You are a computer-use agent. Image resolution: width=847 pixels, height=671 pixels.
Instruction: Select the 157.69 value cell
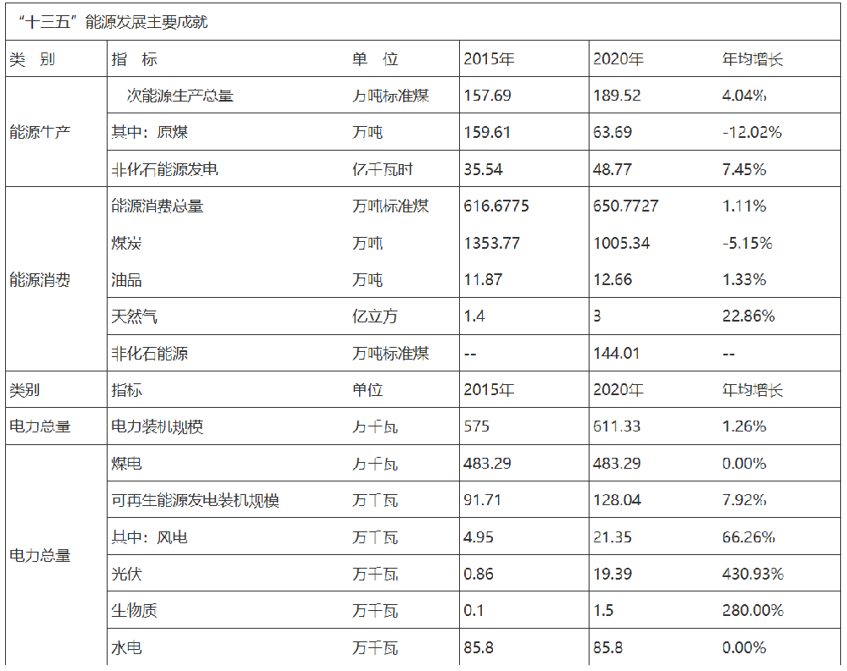(x=488, y=96)
